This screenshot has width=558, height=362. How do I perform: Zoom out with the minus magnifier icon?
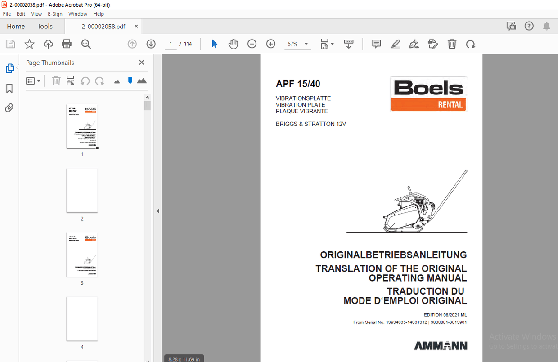[x=252, y=44]
